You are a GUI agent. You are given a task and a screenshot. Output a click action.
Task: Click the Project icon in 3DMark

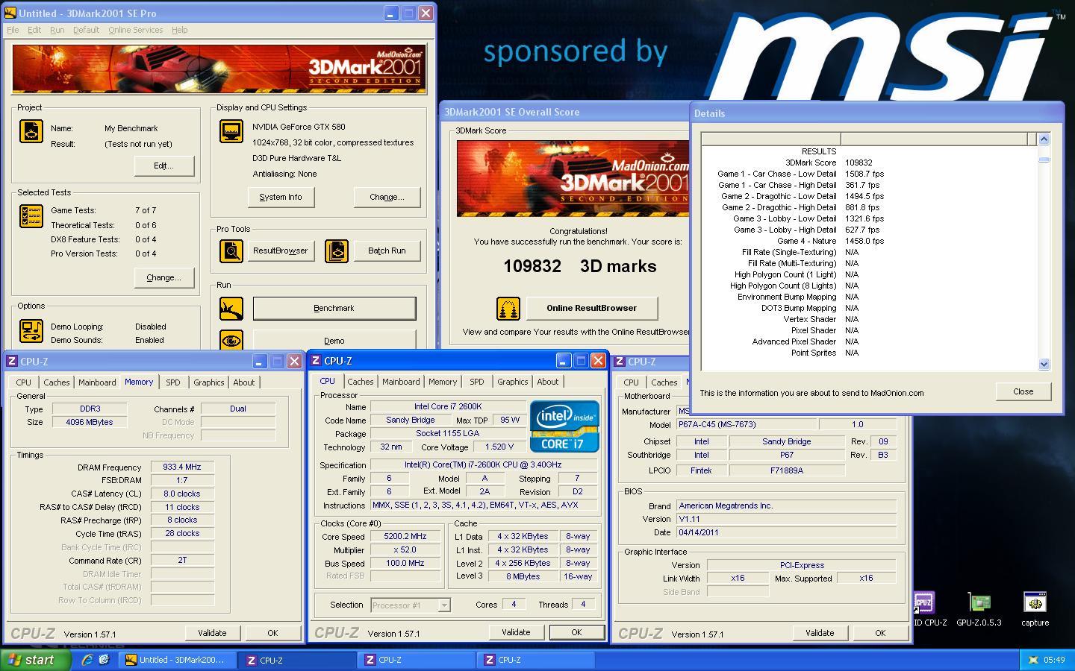(x=31, y=131)
